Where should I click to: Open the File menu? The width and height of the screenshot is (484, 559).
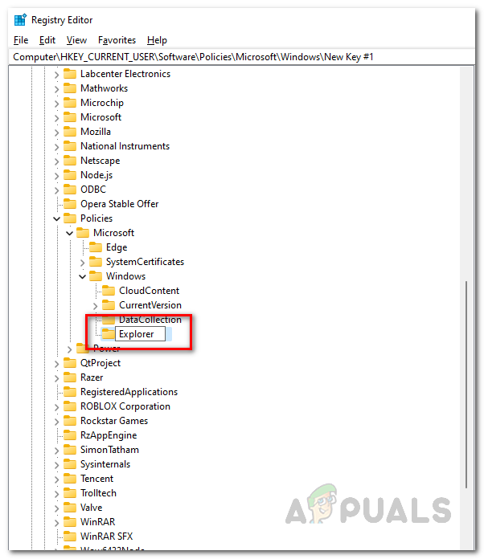click(21, 40)
